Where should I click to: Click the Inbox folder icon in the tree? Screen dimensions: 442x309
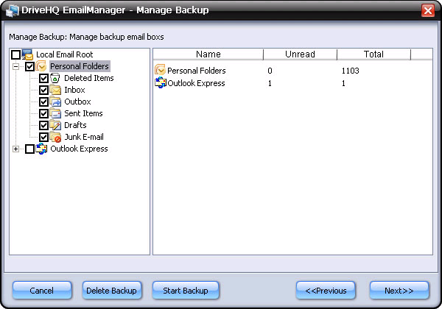tap(56, 90)
